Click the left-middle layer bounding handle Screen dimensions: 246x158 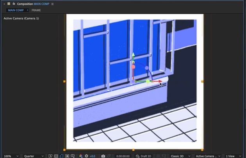[64, 81]
